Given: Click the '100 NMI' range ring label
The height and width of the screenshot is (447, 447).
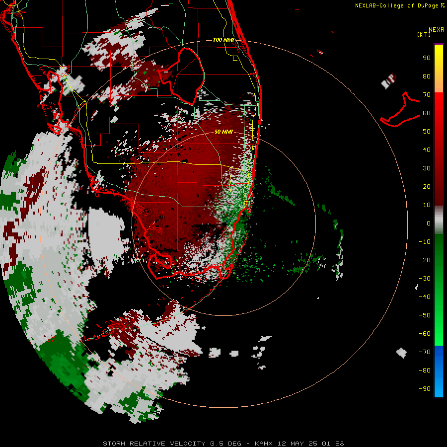Looking at the screenshot, I should tap(223, 40).
